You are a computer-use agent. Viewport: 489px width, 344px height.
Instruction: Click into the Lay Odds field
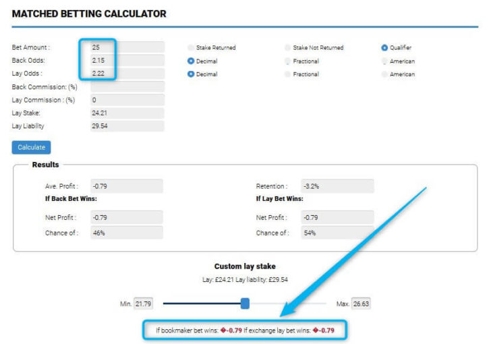click(127, 73)
